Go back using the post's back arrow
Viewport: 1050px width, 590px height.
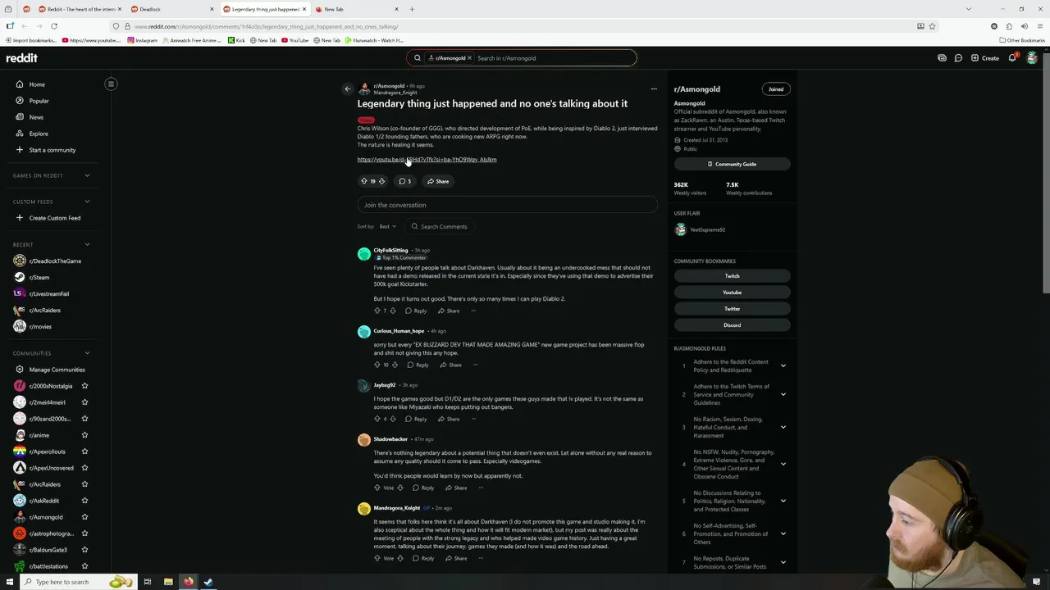point(348,88)
